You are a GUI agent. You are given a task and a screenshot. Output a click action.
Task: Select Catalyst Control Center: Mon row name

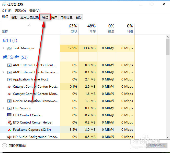coord(36,94)
